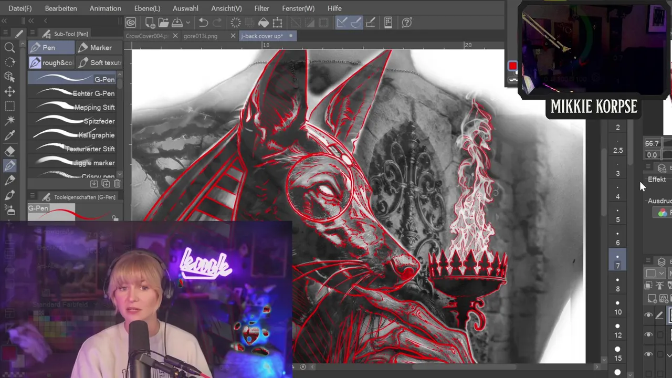
Task: Set brush size to 10
Action: pos(617,308)
